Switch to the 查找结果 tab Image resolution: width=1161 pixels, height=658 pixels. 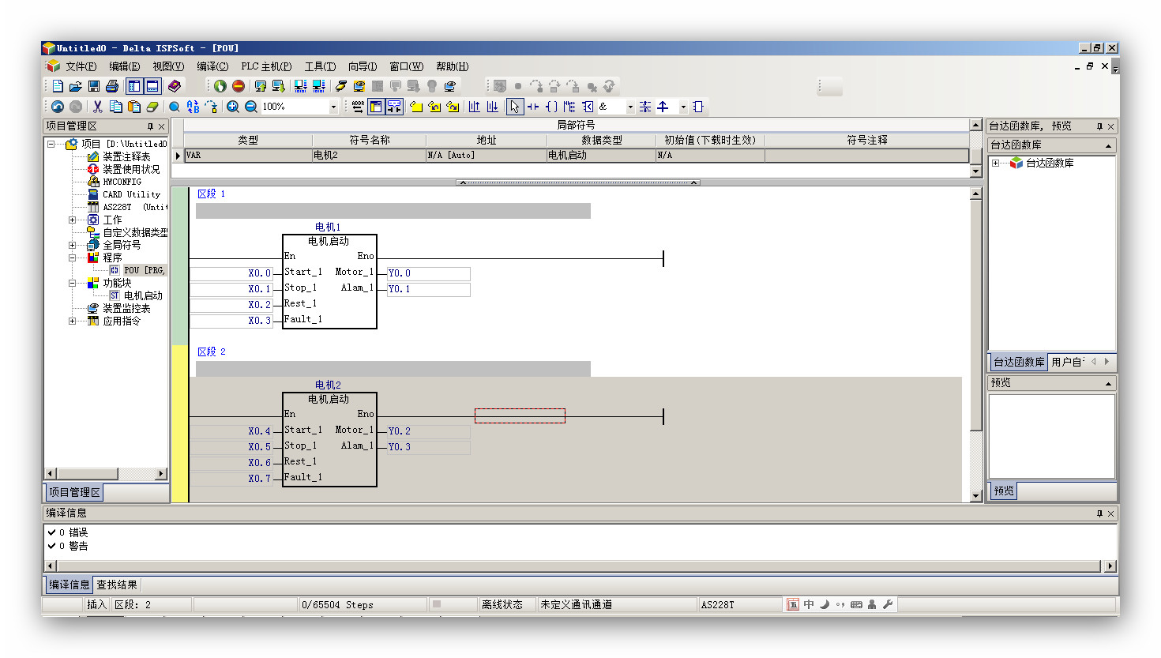(x=117, y=585)
